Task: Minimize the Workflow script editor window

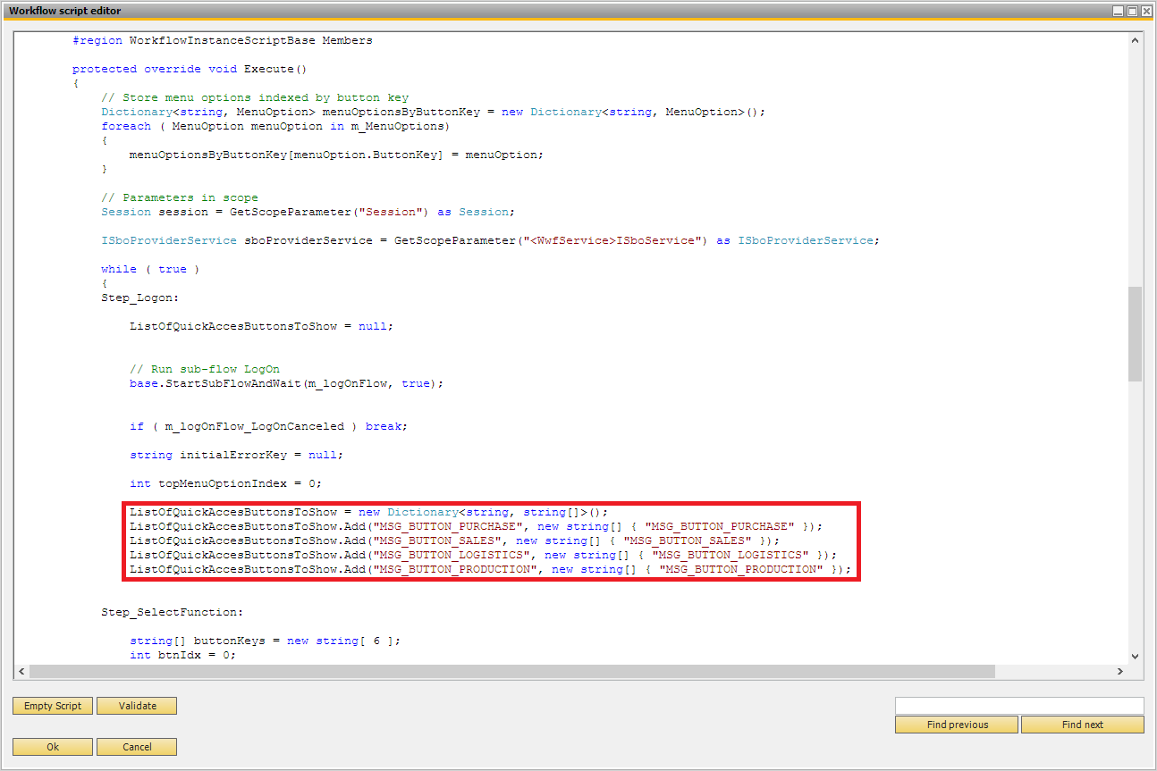Action: coord(1119,11)
